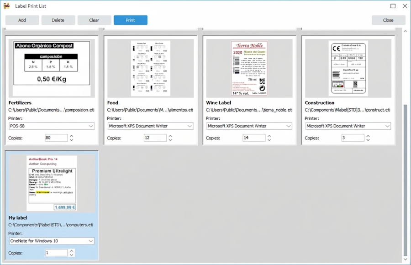411x265 pixels.
Task: Close the Label Print List dialog
Action: [x=388, y=20]
